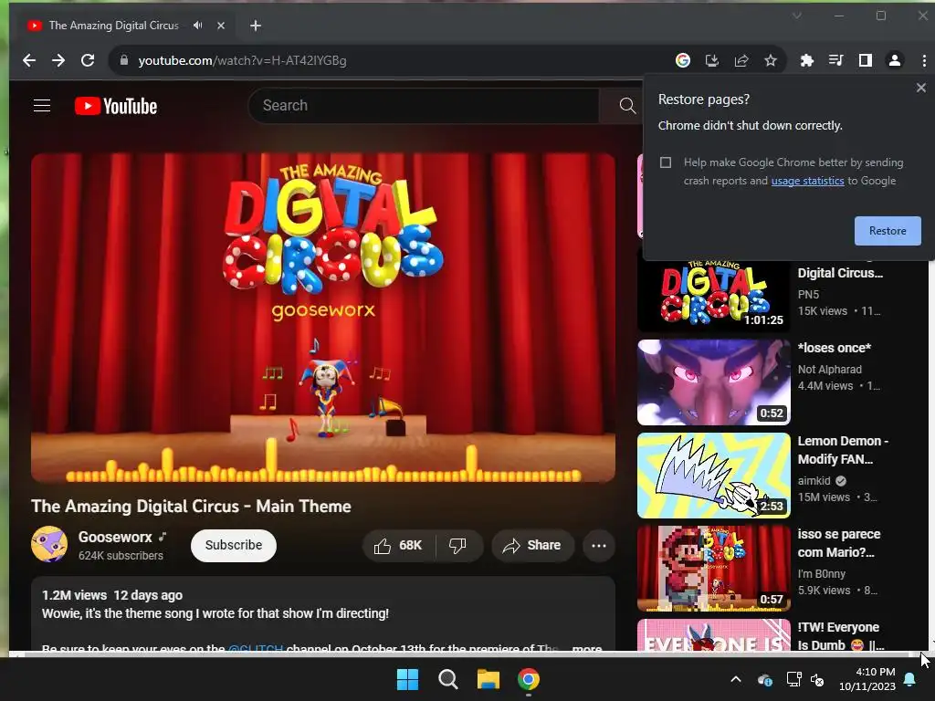Click the Restore button
This screenshot has height=701, width=935.
point(888,231)
